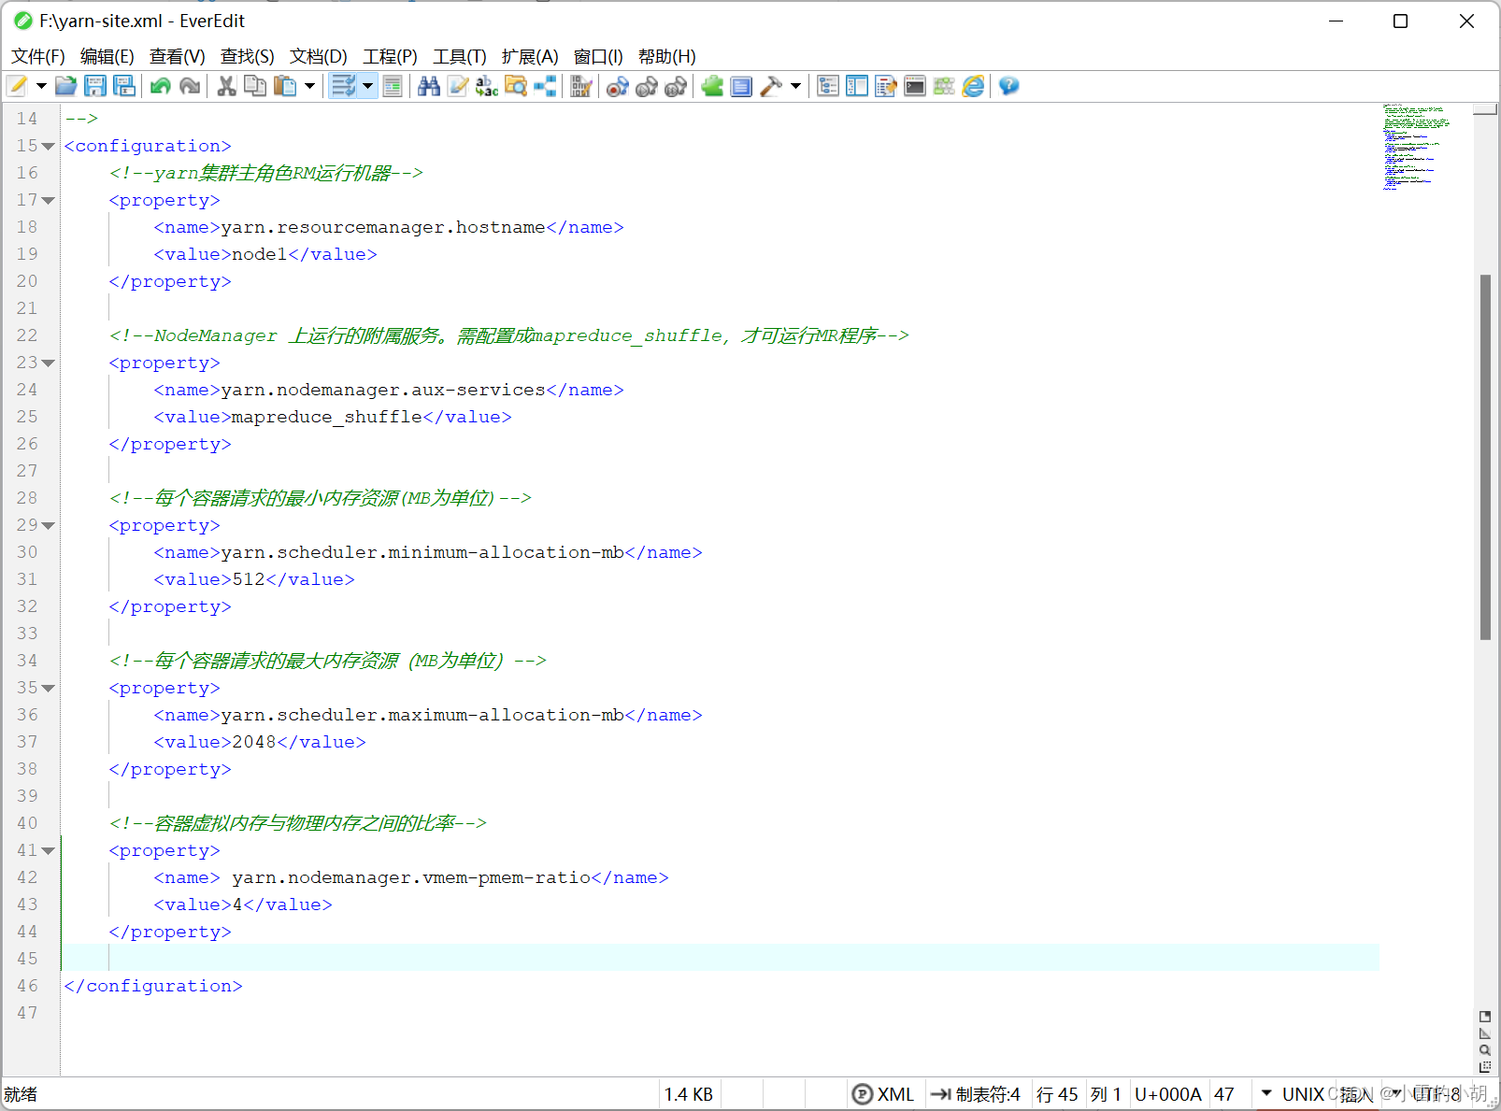Click the Find in Files folder icon

[x=516, y=86]
